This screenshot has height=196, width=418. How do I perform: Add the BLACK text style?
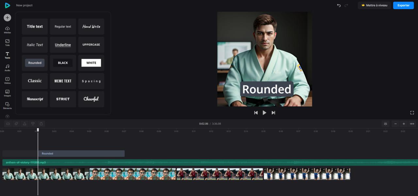(x=63, y=63)
